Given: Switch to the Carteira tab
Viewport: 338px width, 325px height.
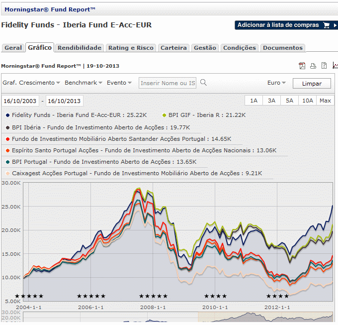Looking at the screenshot, I should [173, 48].
